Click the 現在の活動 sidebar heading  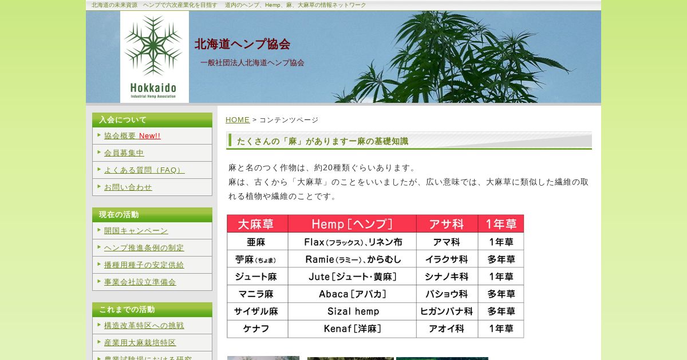point(152,215)
